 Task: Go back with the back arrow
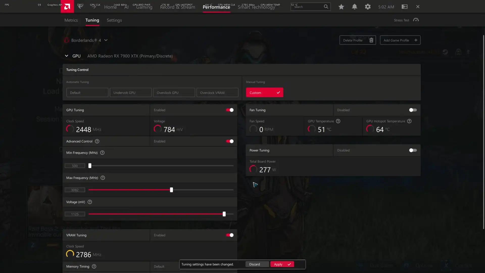(x=80, y=7)
